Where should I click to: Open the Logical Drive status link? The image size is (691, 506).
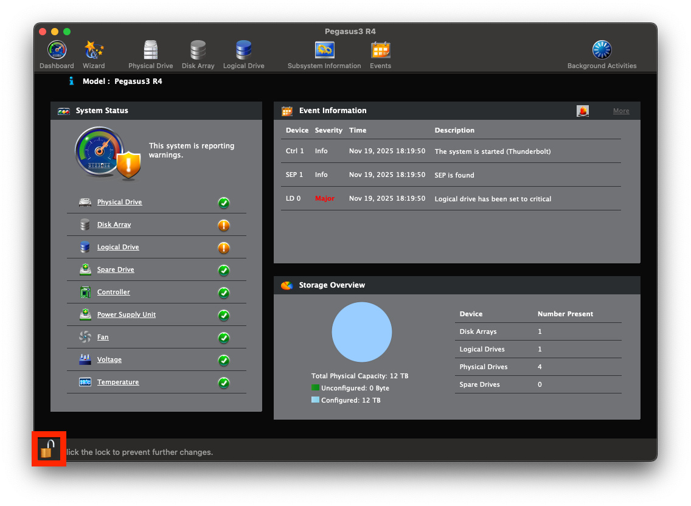click(118, 247)
